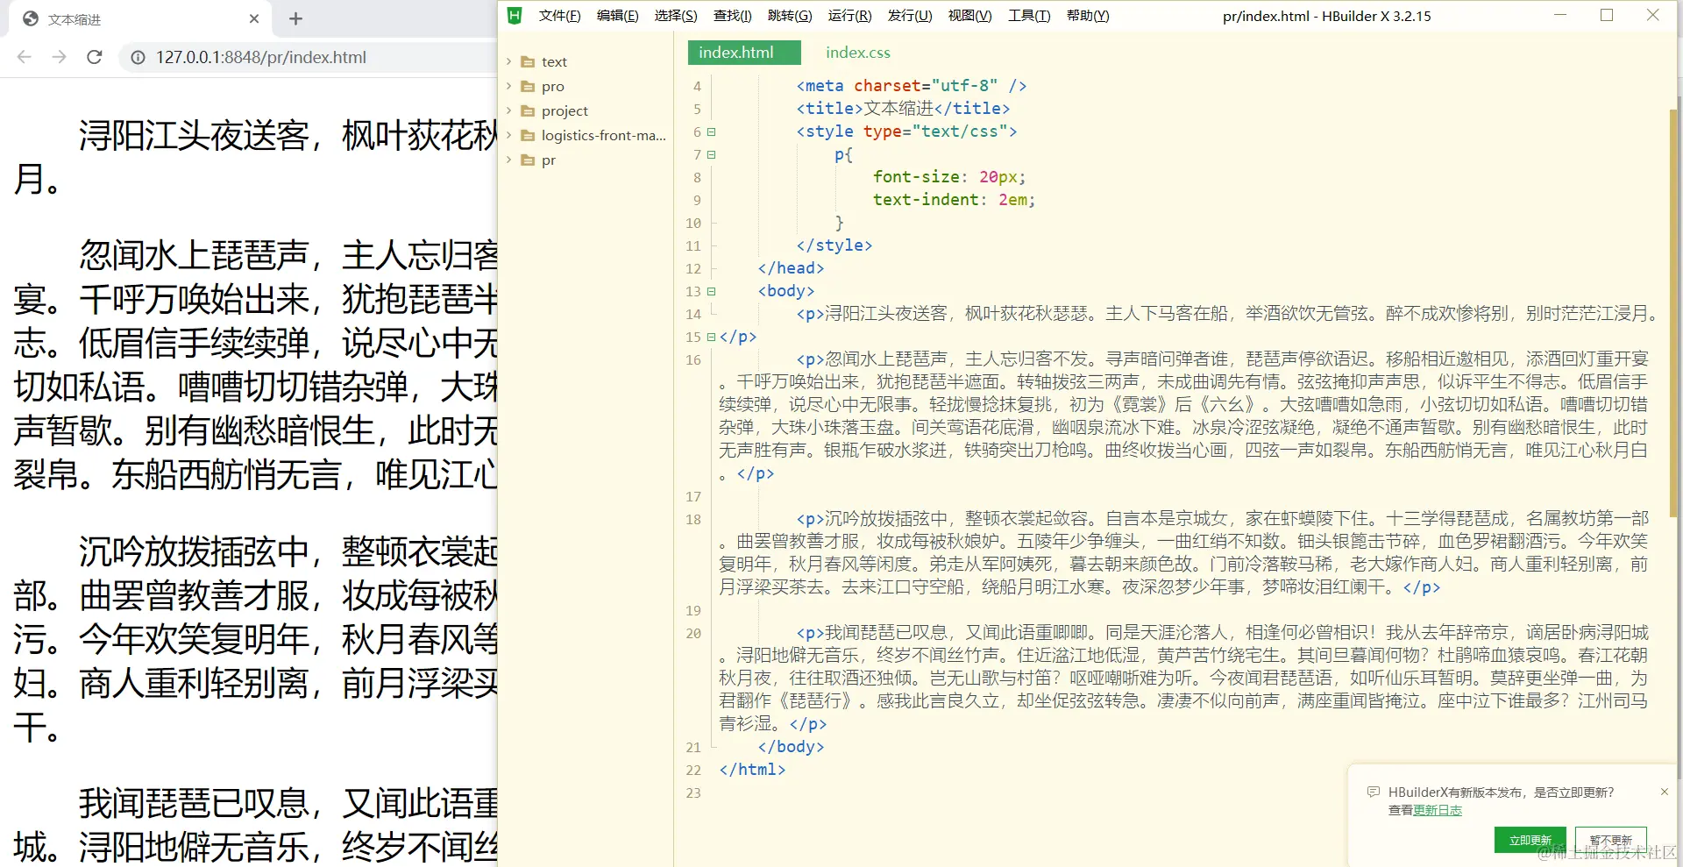The height and width of the screenshot is (867, 1683).
Task: Click the 沉吟放拨插弦中 paragraph in browser
Action: tap(254, 638)
